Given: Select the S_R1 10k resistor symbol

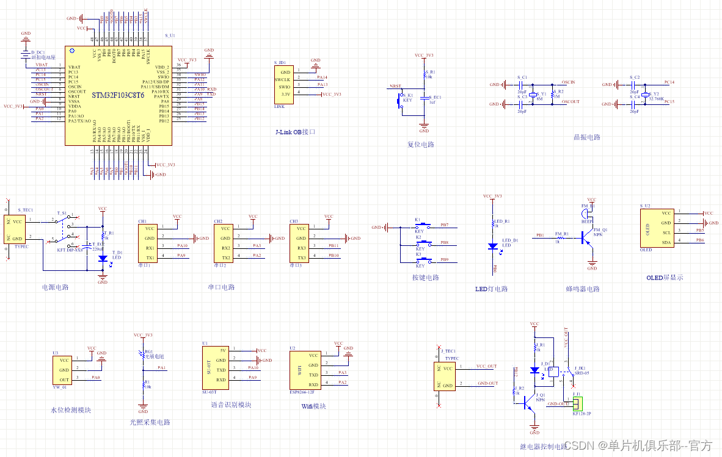Looking at the screenshot, I should point(424,74).
